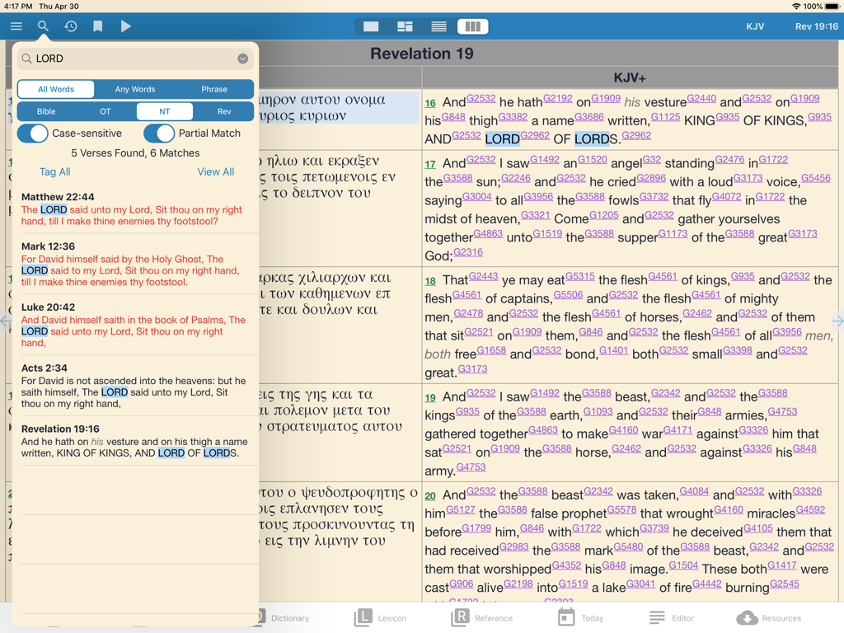Select the Matthew 22:44 search result

click(132, 208)
